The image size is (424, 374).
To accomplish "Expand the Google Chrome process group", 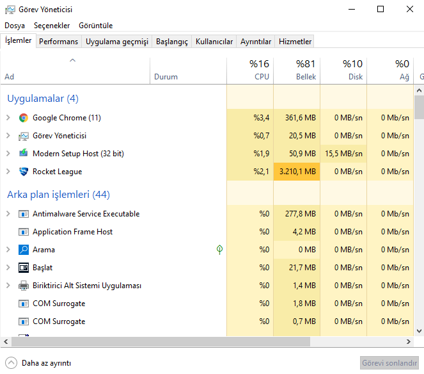I will pos(8,118).
